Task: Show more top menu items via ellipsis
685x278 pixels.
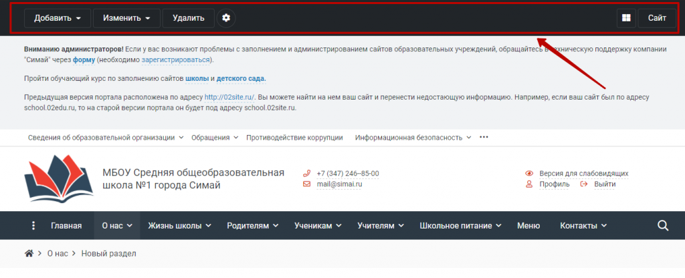Action: coord(484,137)
